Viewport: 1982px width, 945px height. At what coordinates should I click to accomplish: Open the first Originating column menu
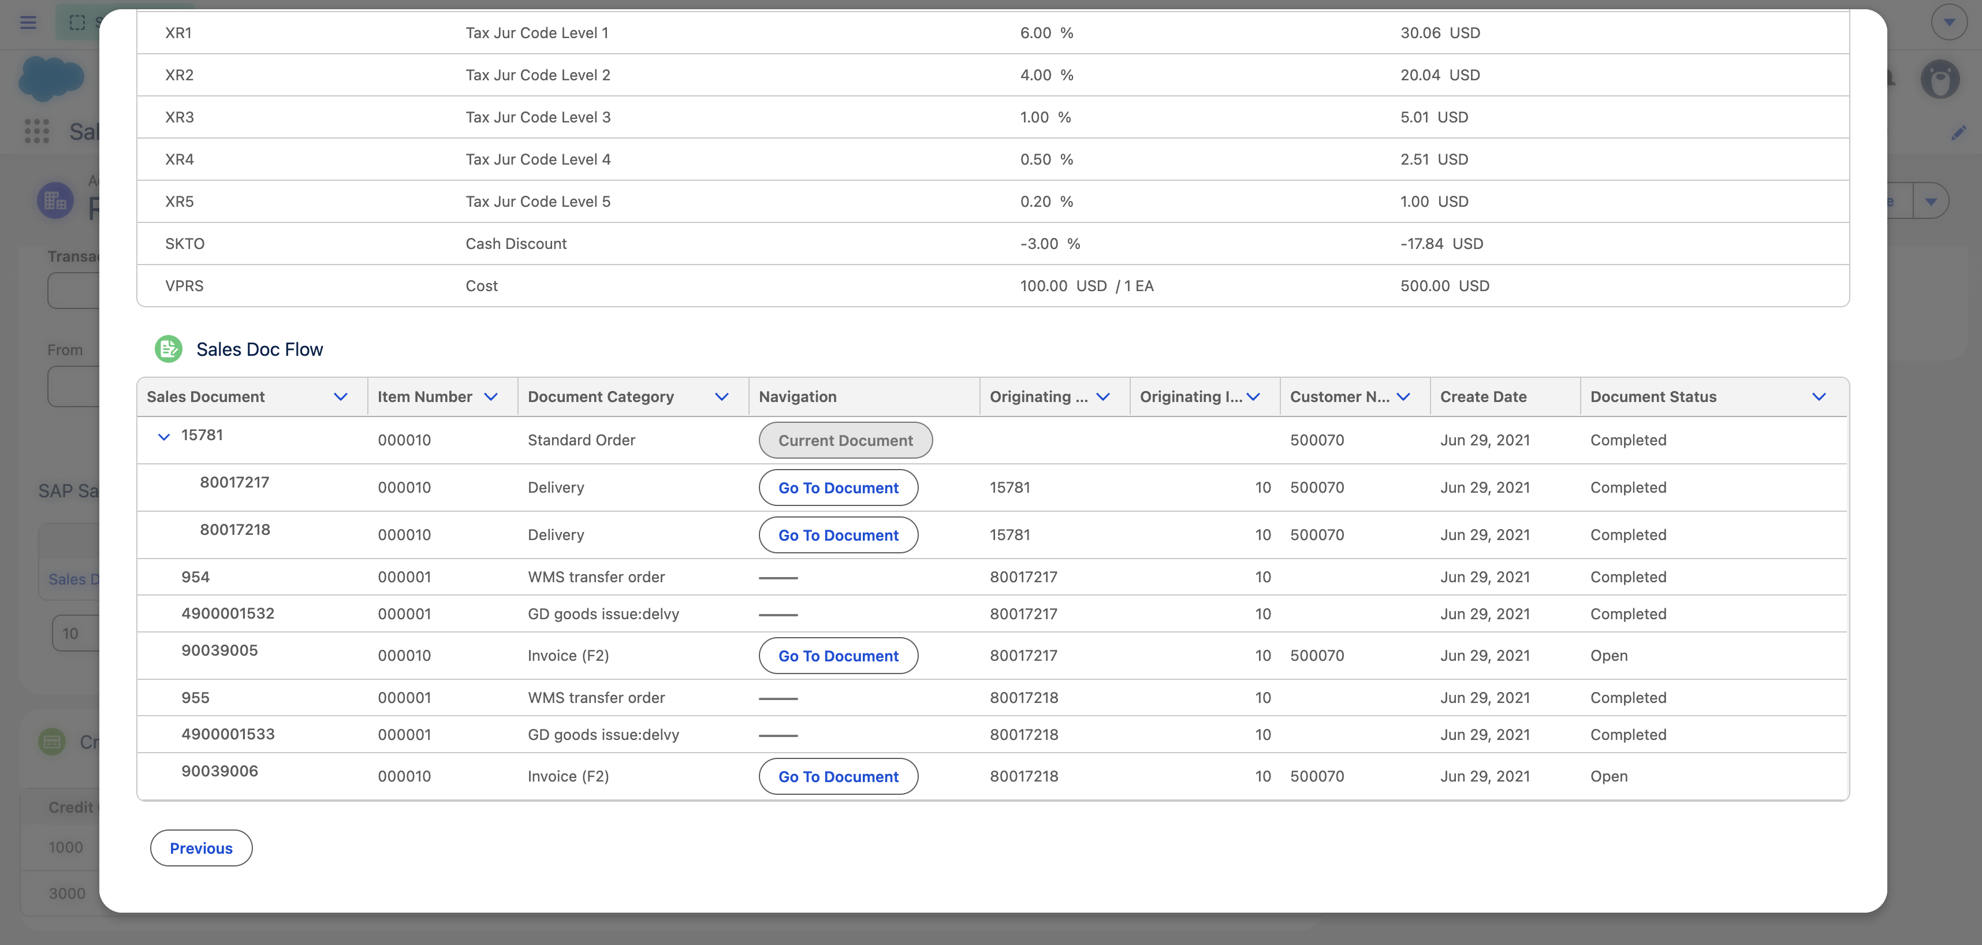(x=1102, y=396)
